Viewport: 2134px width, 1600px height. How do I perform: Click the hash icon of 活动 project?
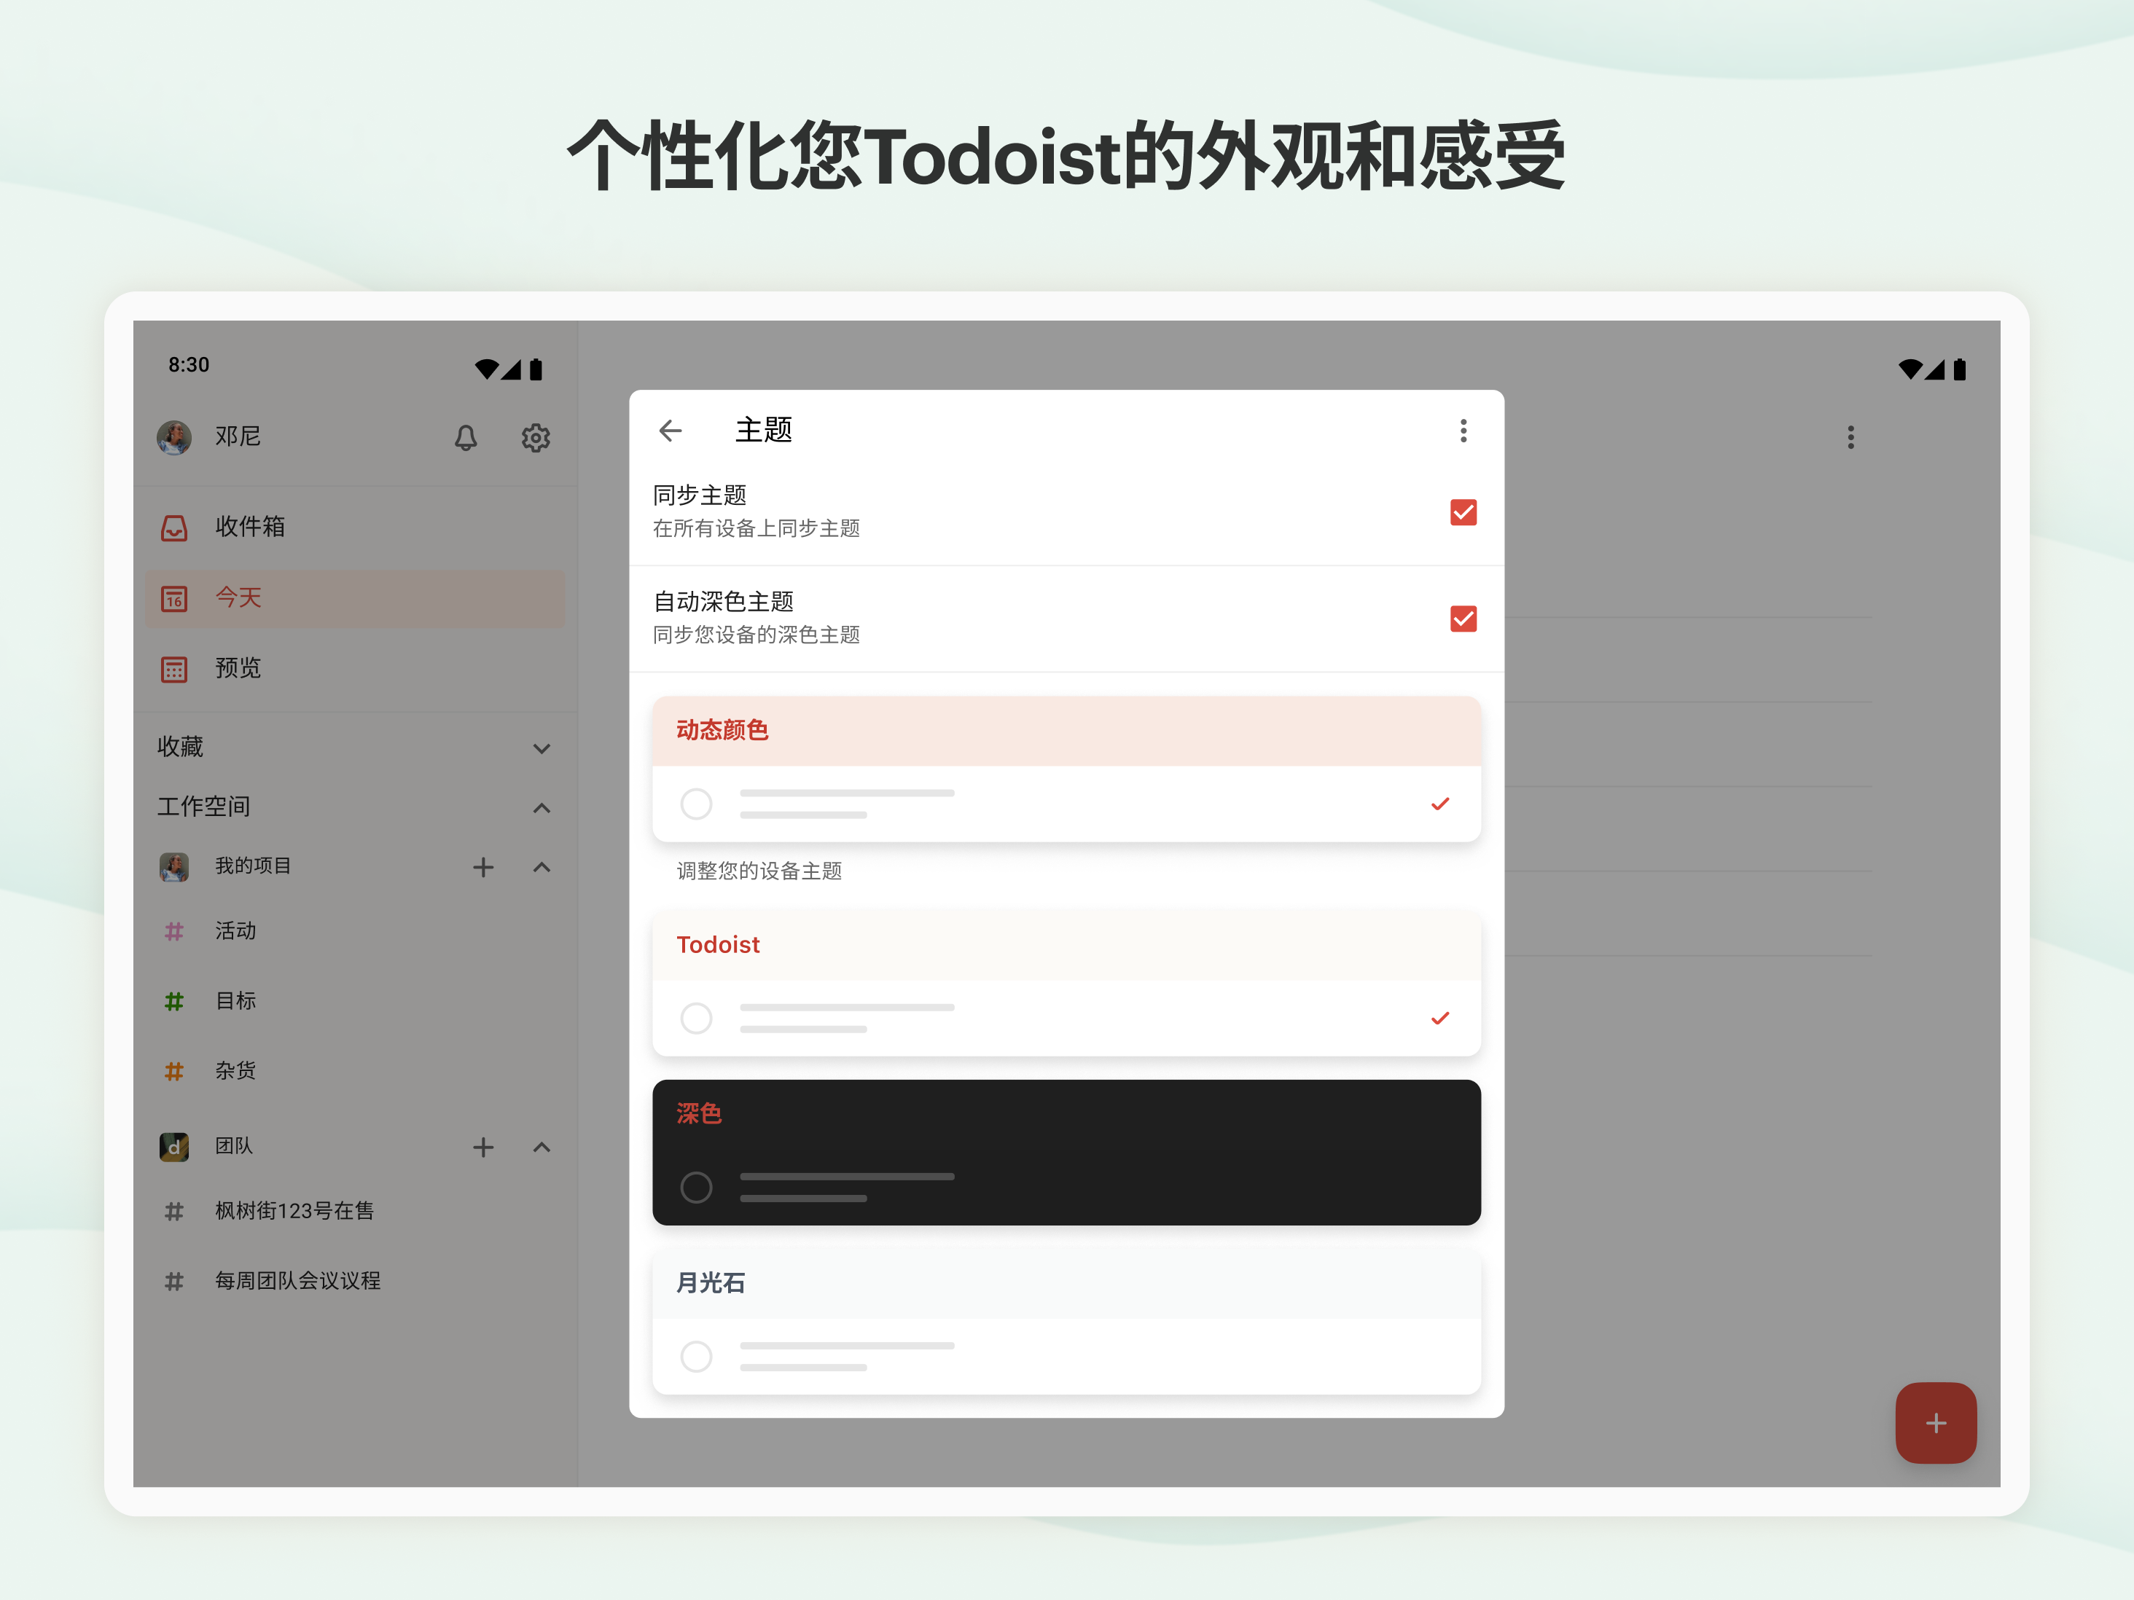click(x=173, y=932)
